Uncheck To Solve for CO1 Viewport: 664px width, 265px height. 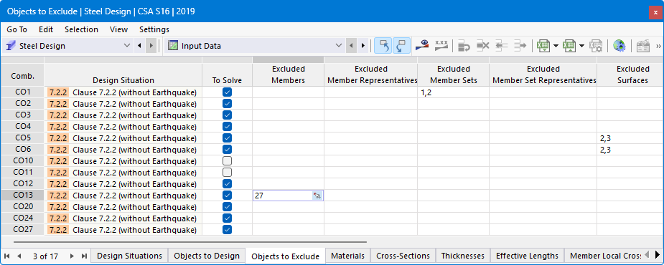point(227,92)
